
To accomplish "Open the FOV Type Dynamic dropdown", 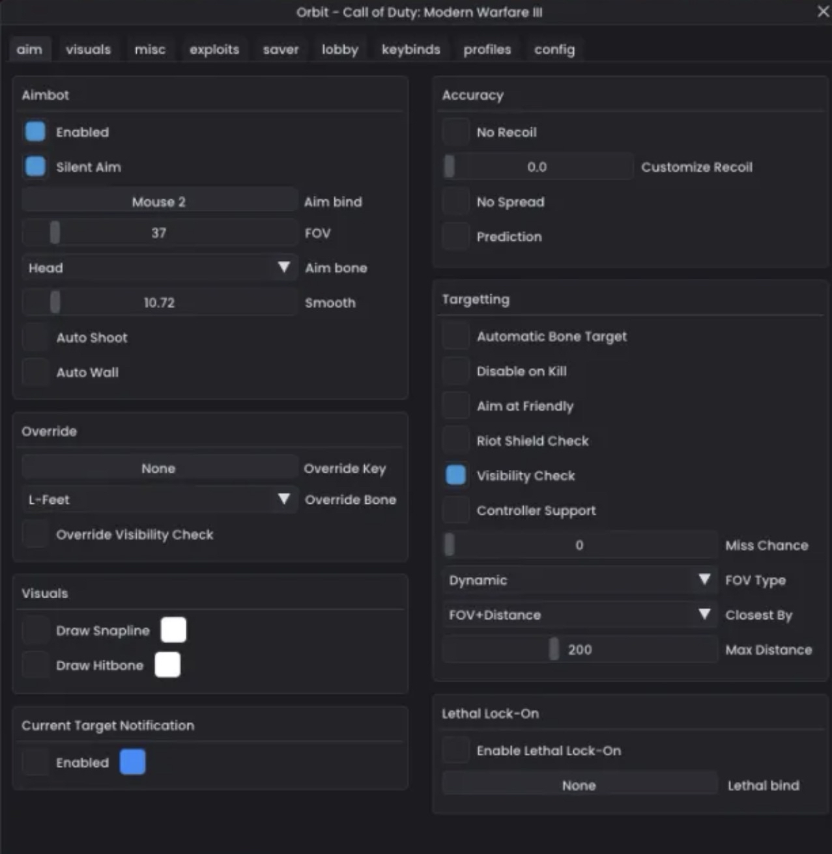I will click(580, 580).
